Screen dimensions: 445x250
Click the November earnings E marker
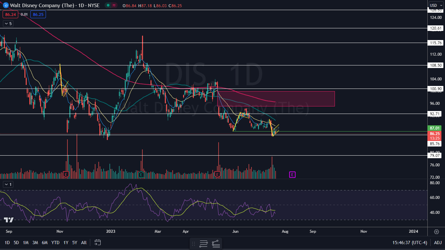[66, 175]
